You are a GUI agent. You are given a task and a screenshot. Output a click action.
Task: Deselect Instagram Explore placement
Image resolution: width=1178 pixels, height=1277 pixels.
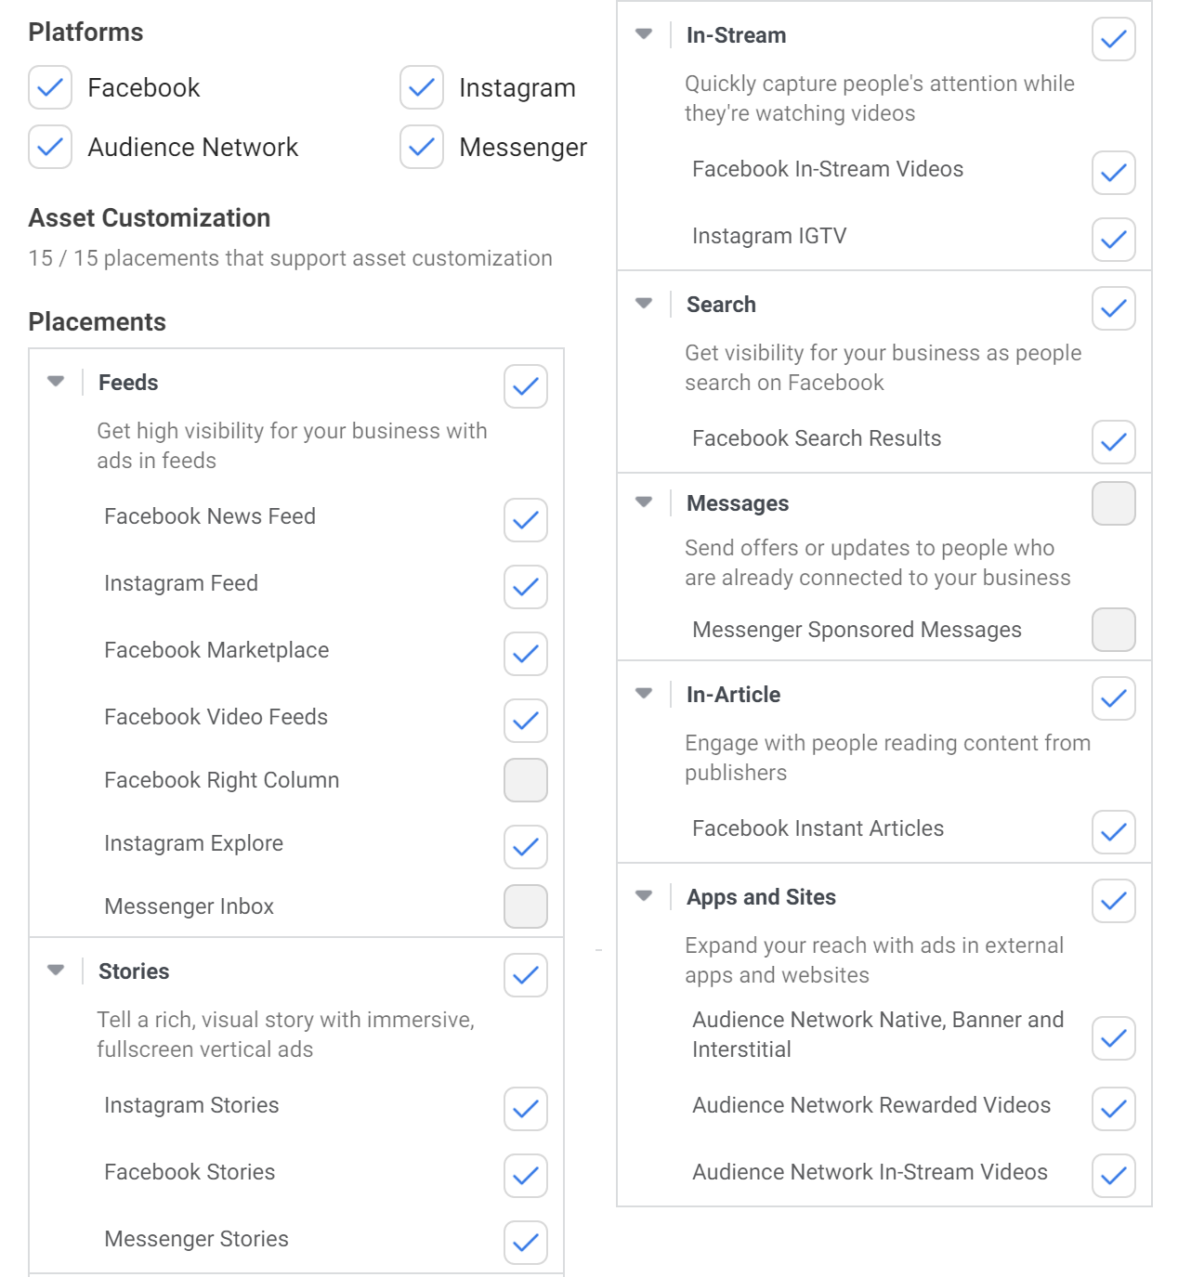(x=526, y=847)
